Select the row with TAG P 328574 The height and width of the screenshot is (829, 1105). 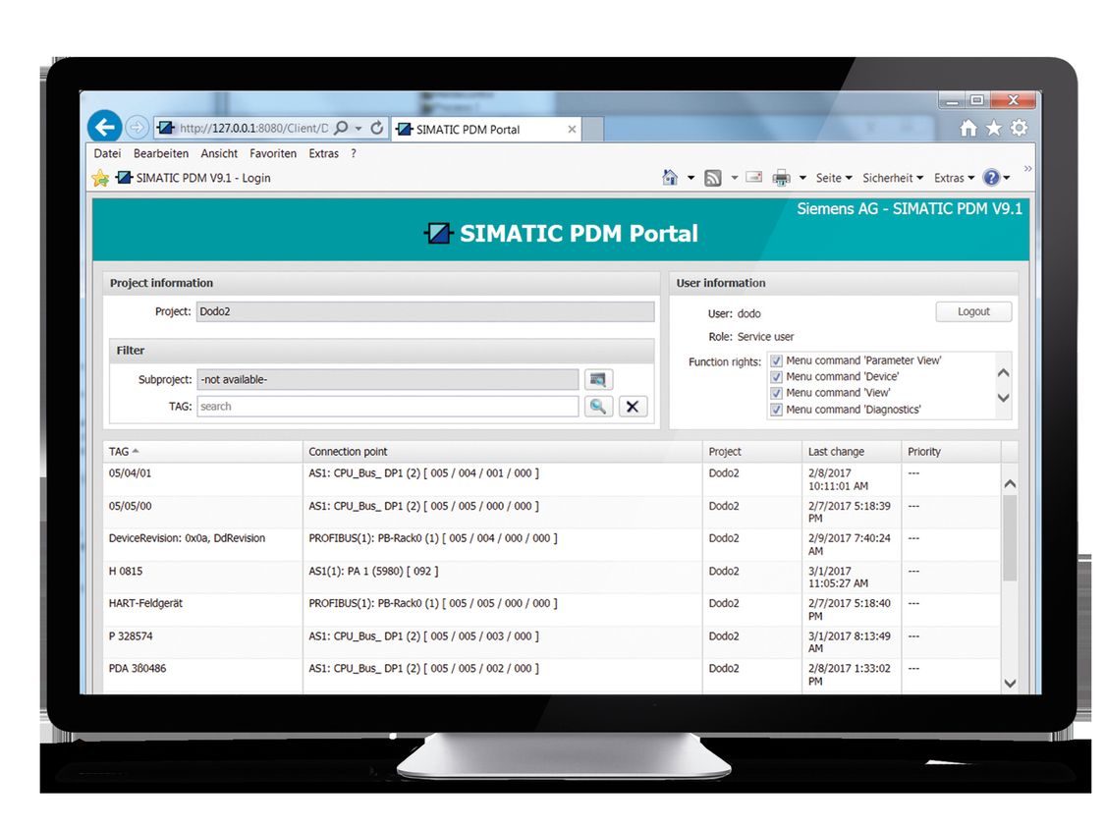pyautogui.click(x=551, y=642)
